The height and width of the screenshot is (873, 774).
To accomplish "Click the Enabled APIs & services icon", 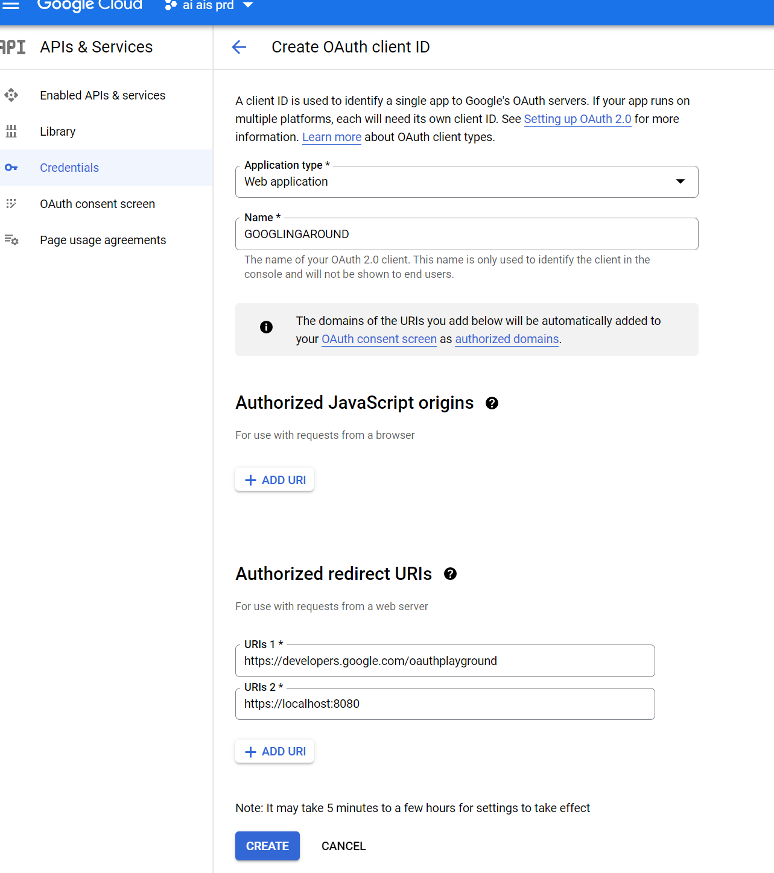I will coord(11,95).
